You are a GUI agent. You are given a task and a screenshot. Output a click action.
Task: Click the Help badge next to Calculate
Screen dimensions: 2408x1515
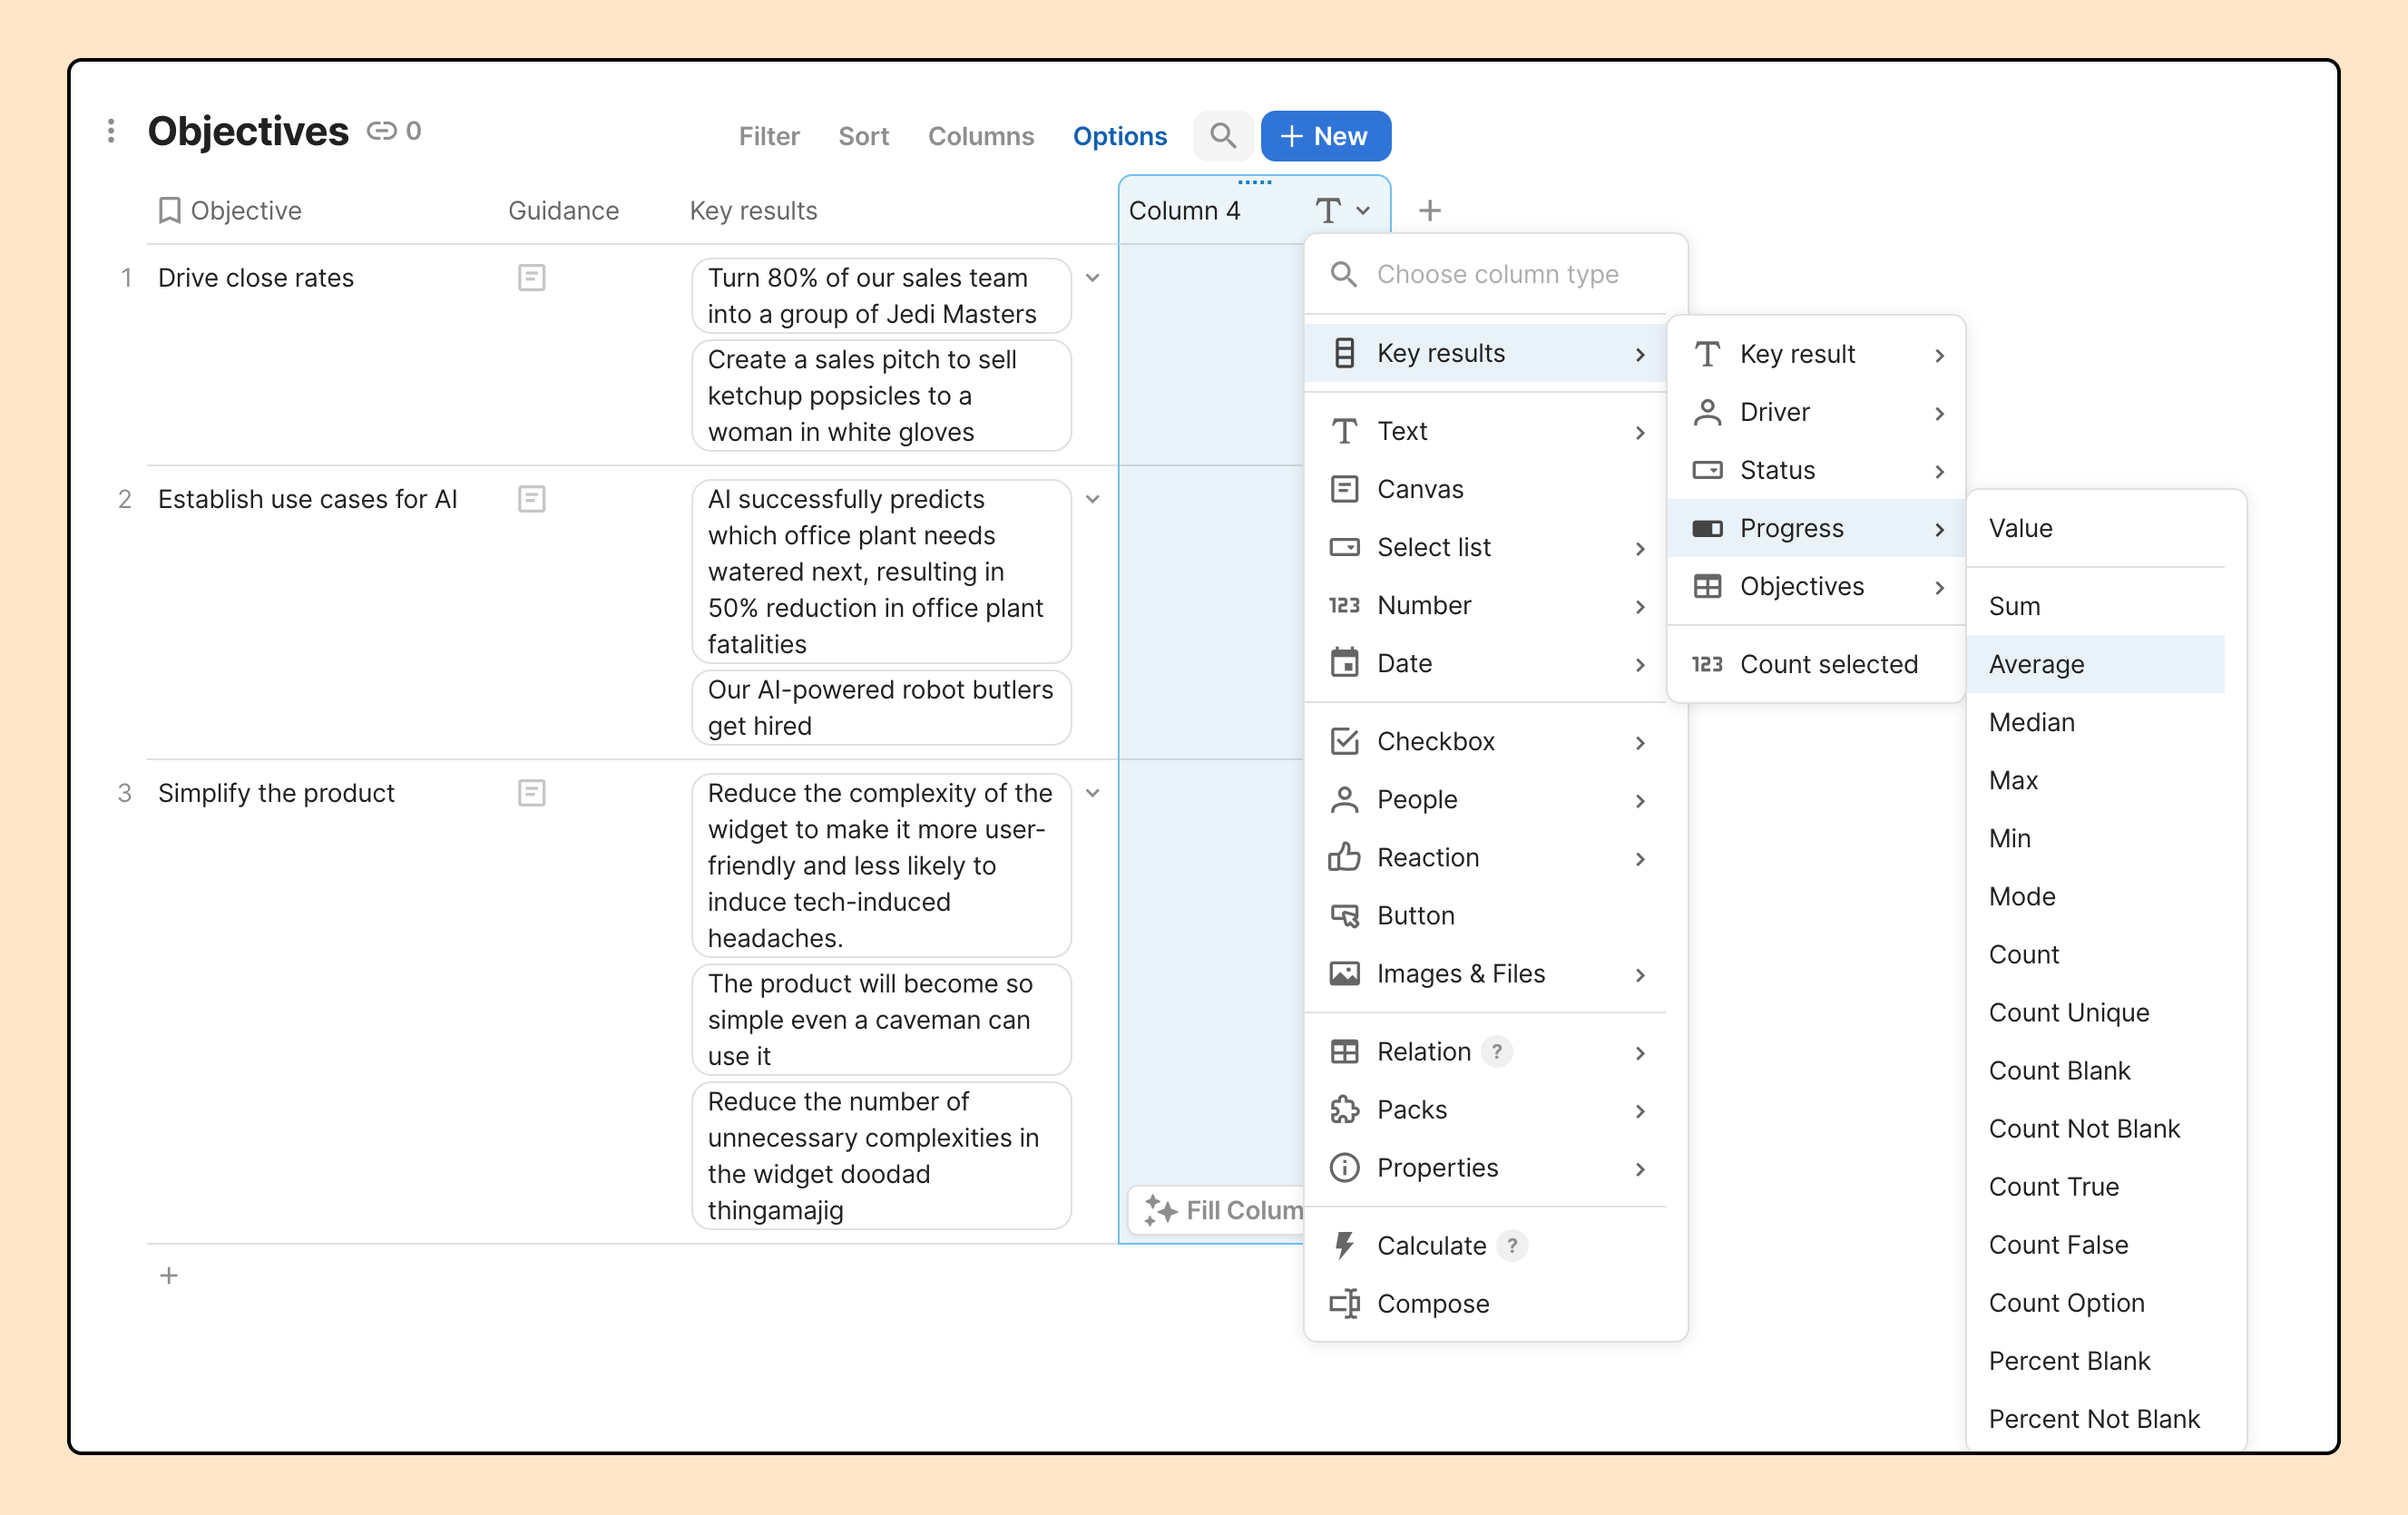click(x=1512, y=1246)
